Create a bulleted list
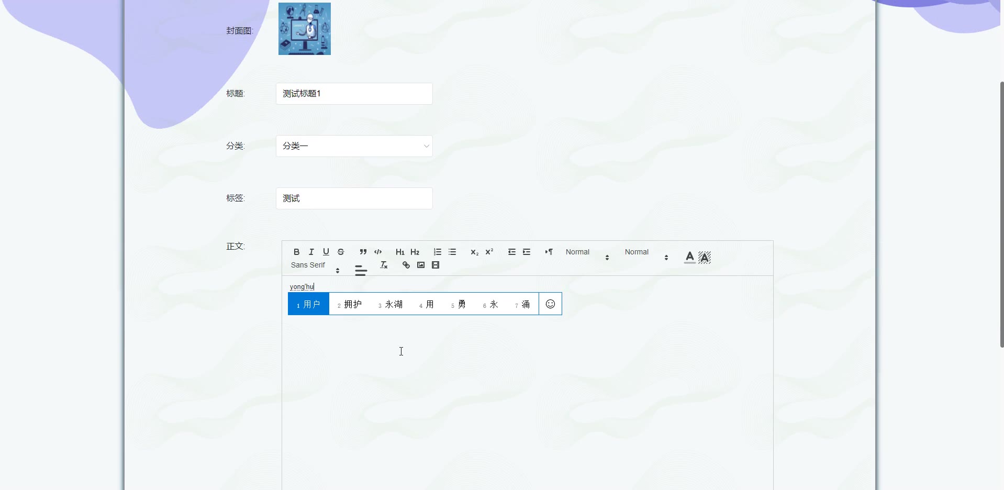Screen dimensions: 1004x490 pyautogui.click(x=452, y=252)
